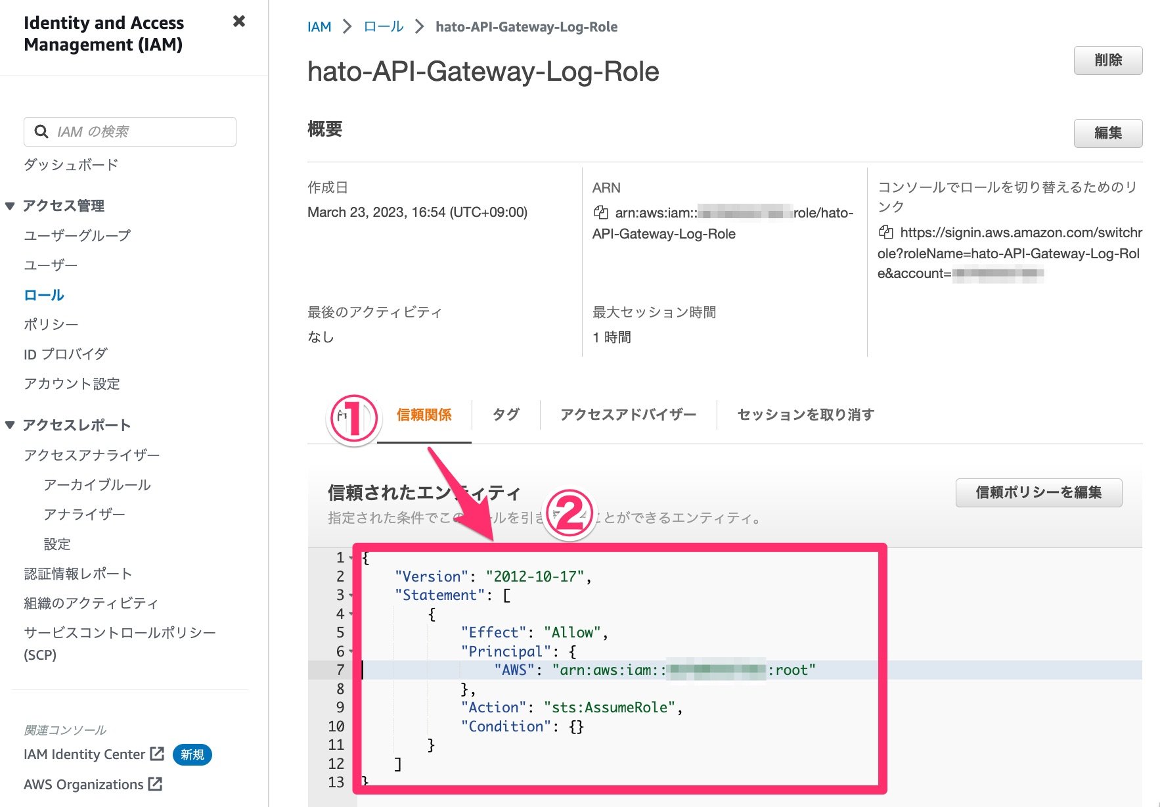Open IAM Identity Center via external link icon
Image resolution: width=1160 pixels, height=807 pixels.
(157, 754)
